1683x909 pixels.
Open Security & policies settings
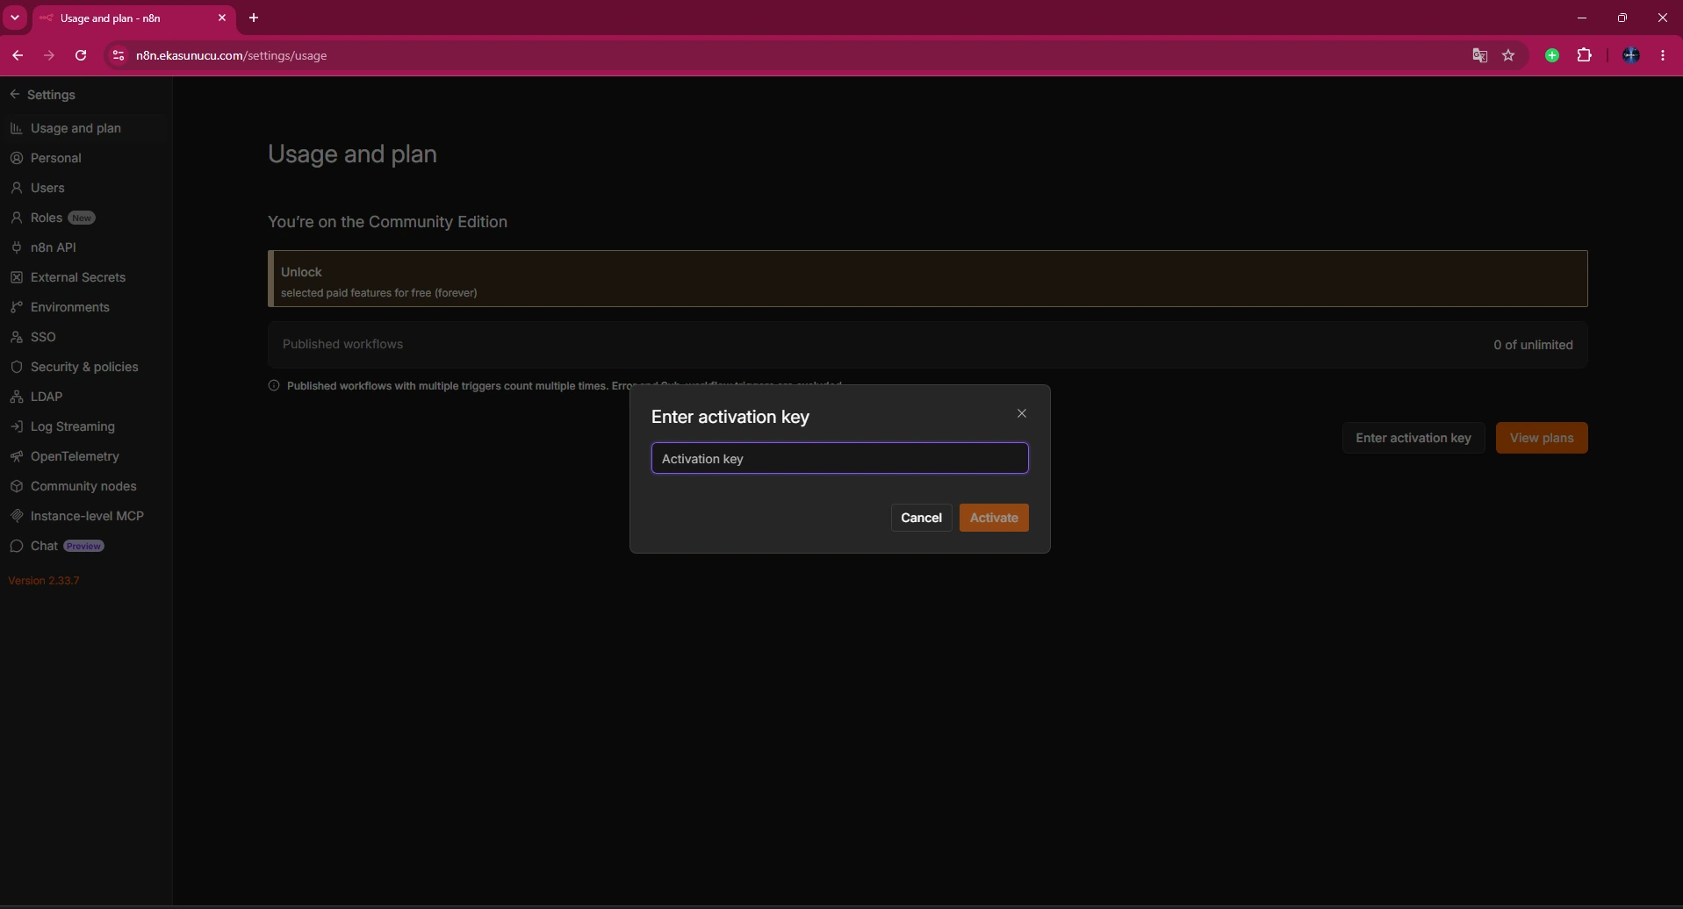click(x=84, y=367)
